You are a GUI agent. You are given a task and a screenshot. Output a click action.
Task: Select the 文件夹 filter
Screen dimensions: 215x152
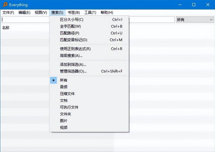pos(89,114)
